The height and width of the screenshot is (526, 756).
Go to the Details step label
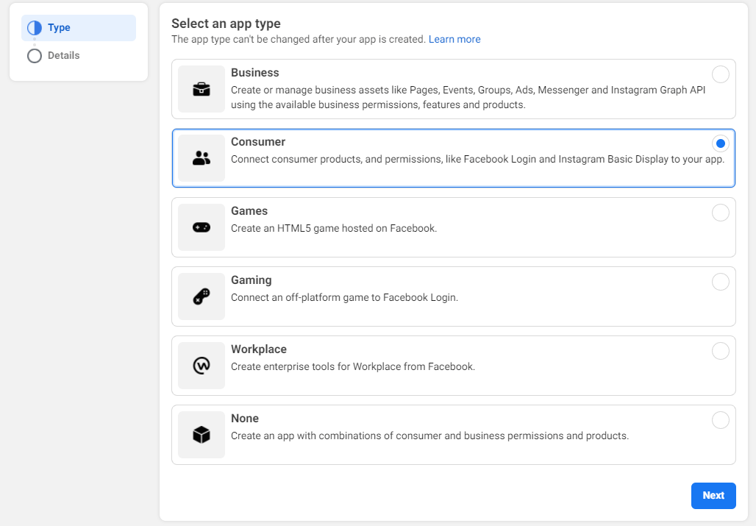coord(64,55)
